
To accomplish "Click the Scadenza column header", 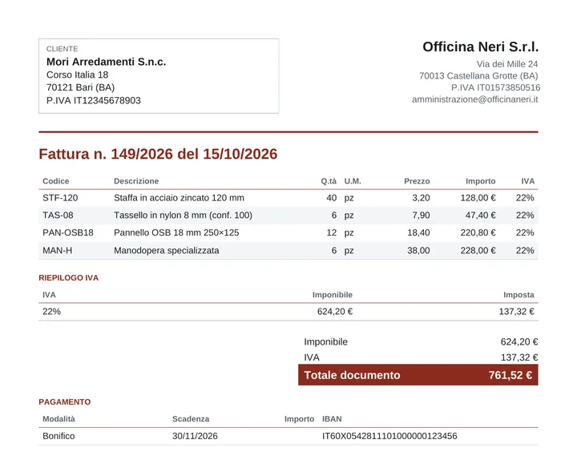I will 191,419.
